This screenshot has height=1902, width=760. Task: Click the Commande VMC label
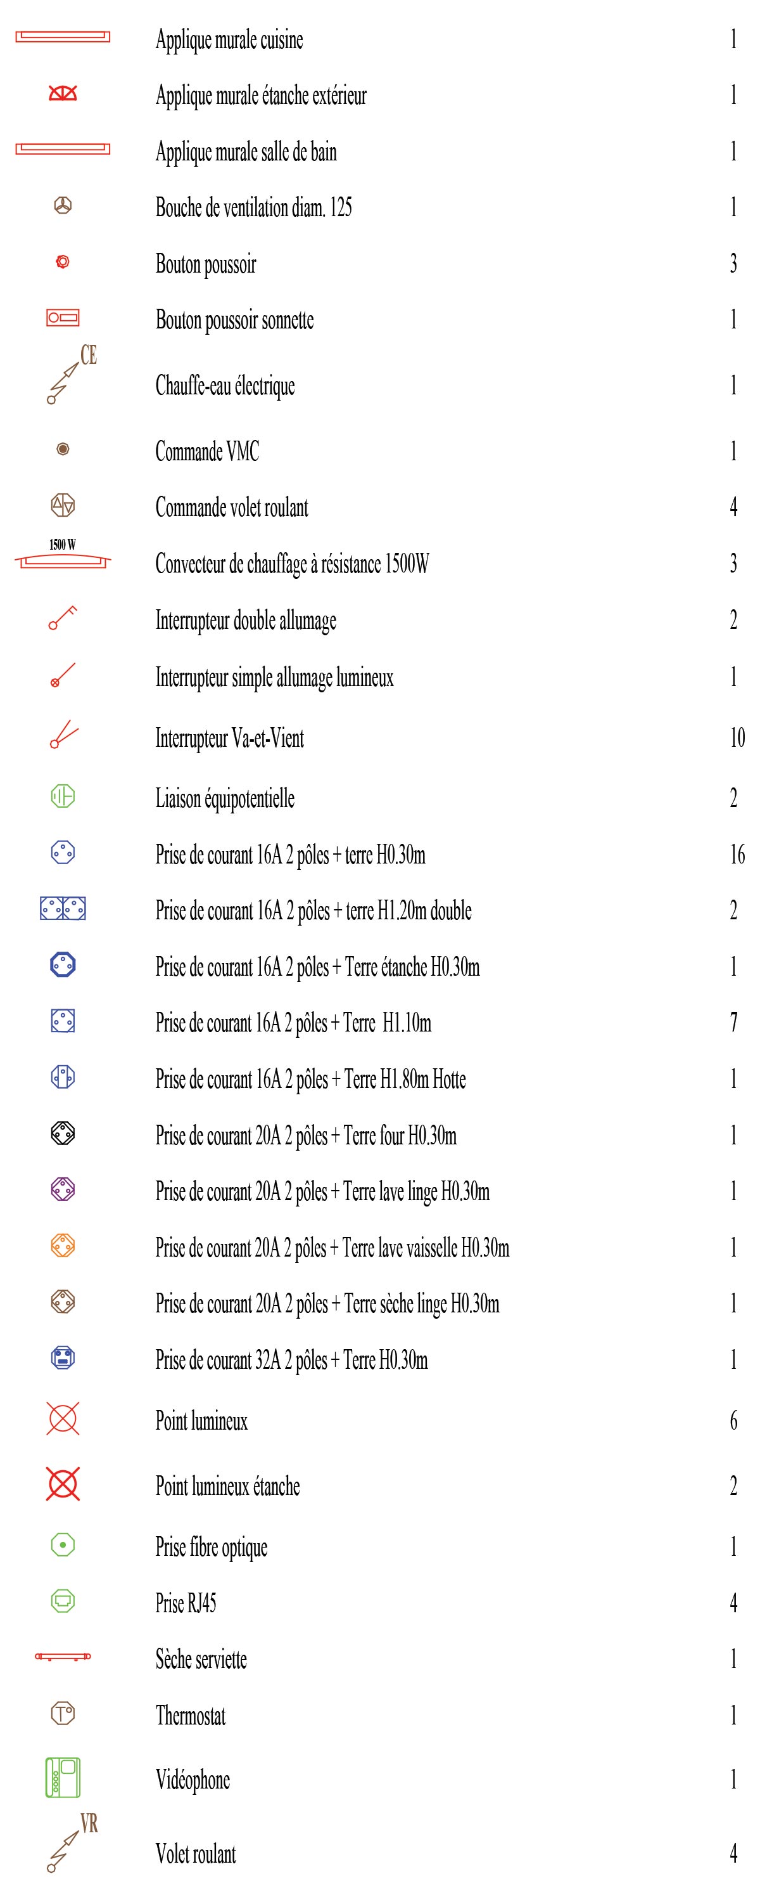(x=207, y=451)
